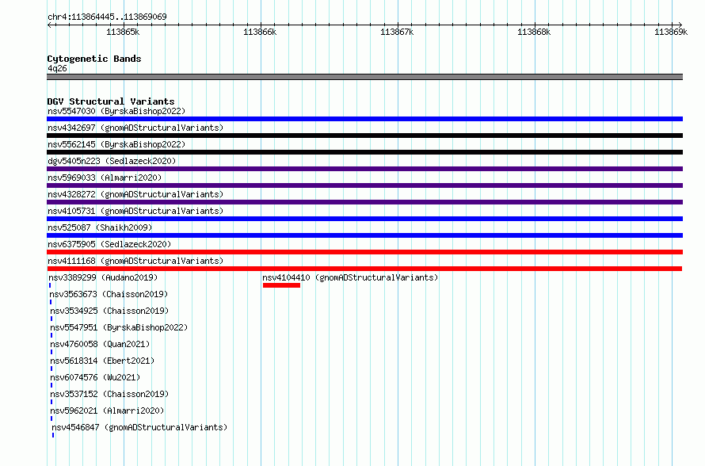
Task: Select the purple bar under nsv4328272
Action: tap(364, 202)
